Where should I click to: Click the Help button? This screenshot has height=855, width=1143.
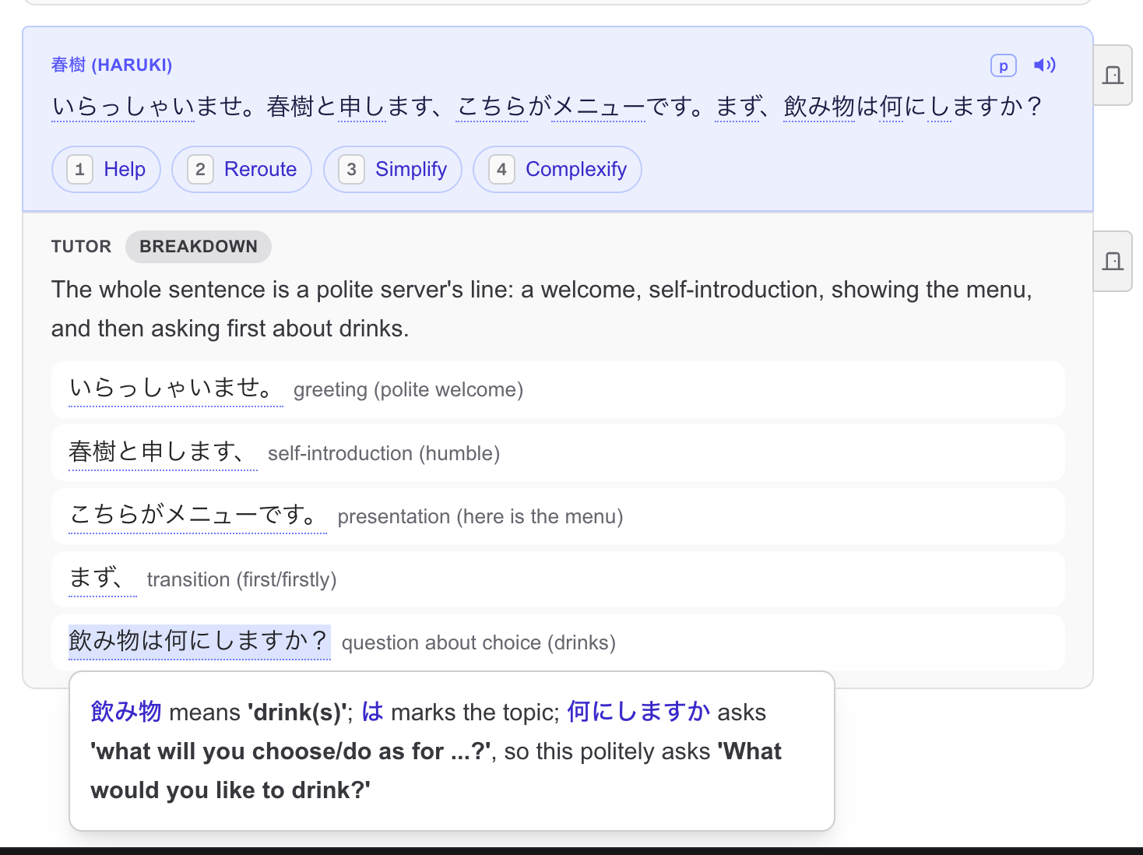coord(106,169)
